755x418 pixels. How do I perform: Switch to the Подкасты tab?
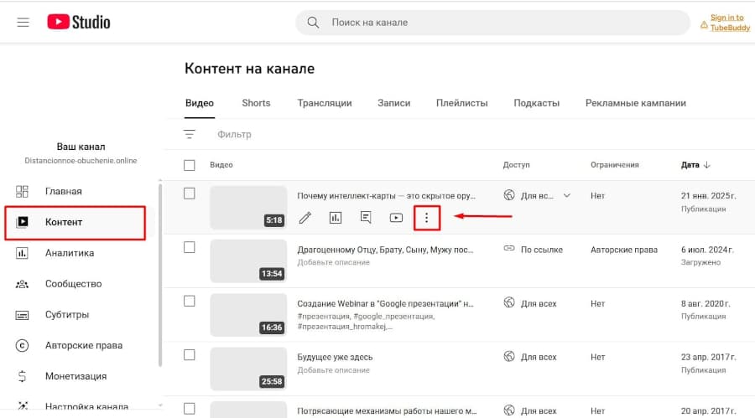(536, 103)
